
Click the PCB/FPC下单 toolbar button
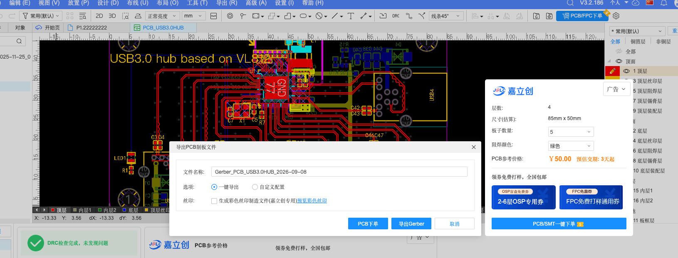582,16
